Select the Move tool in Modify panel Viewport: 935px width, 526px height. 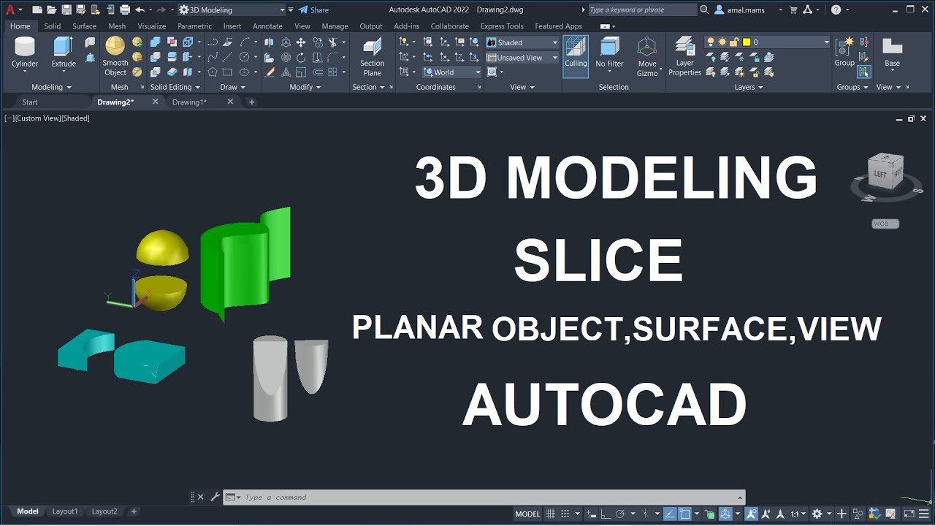[x=301, y=42]
